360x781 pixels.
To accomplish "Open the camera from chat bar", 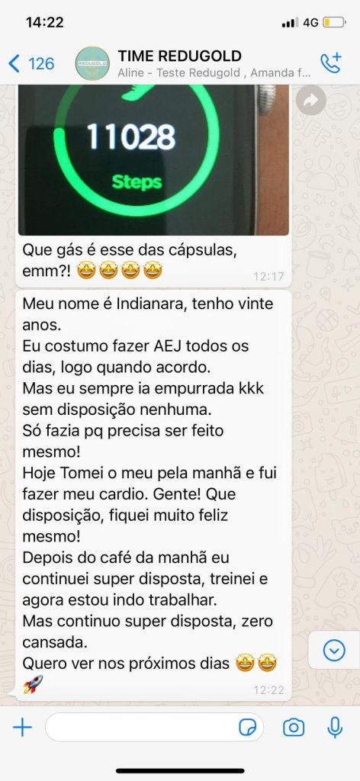I will tap(294, 728).
